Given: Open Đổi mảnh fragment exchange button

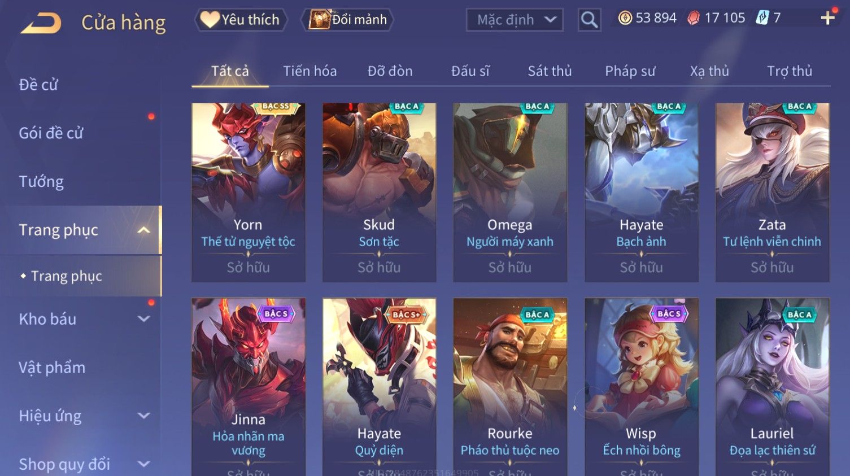Looking at the screenshot, I should tap(348, 20).
